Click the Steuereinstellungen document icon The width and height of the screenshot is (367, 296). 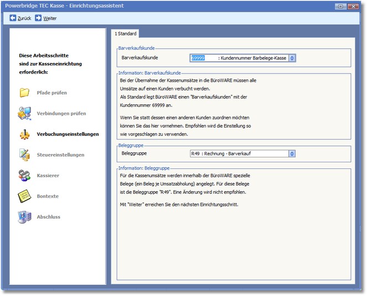pos(24,155)
